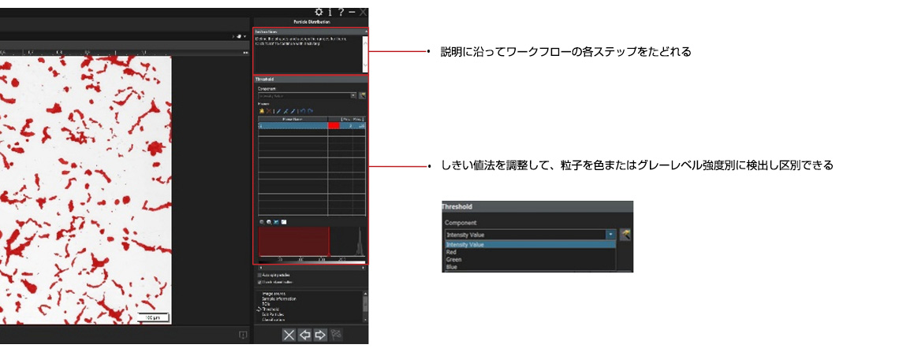Click the zoom-in magnifier under phase table
This screenshot has height=352, width=899.
pos(269,221)
